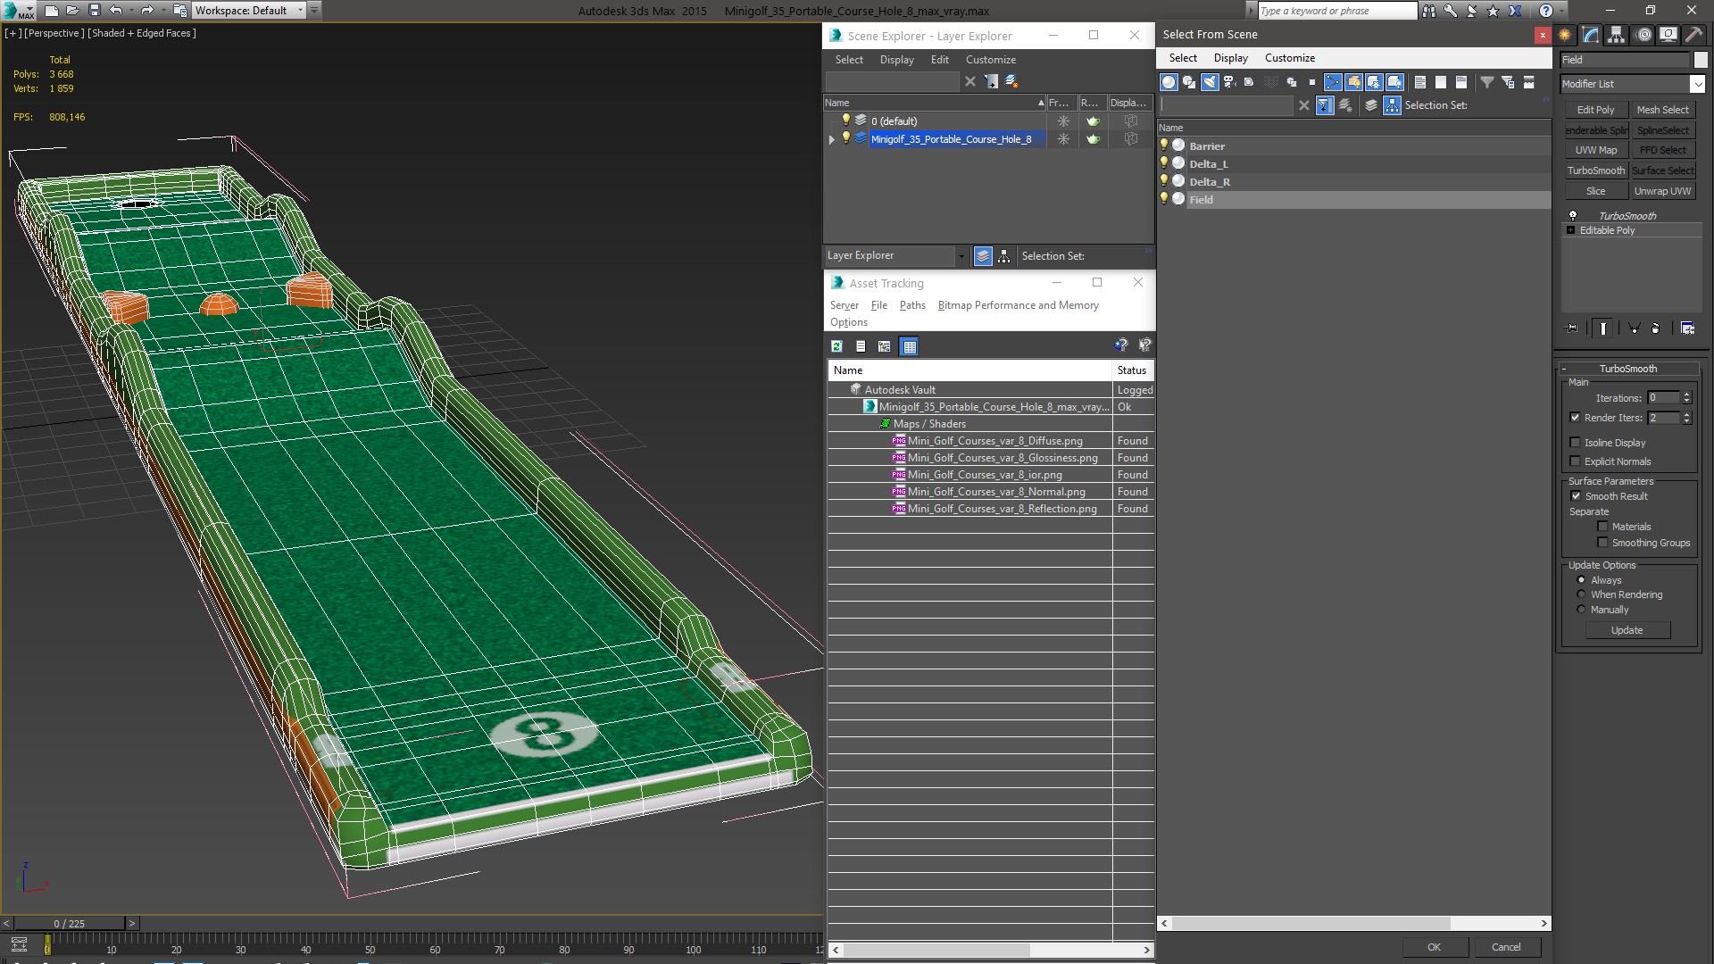
Task: Click the Save File floppy icon
Action: click(94, 11)
